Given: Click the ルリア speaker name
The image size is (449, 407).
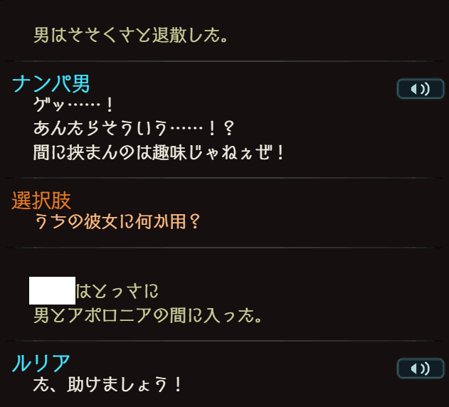Looking at the screenshot, I should point(41,363).
